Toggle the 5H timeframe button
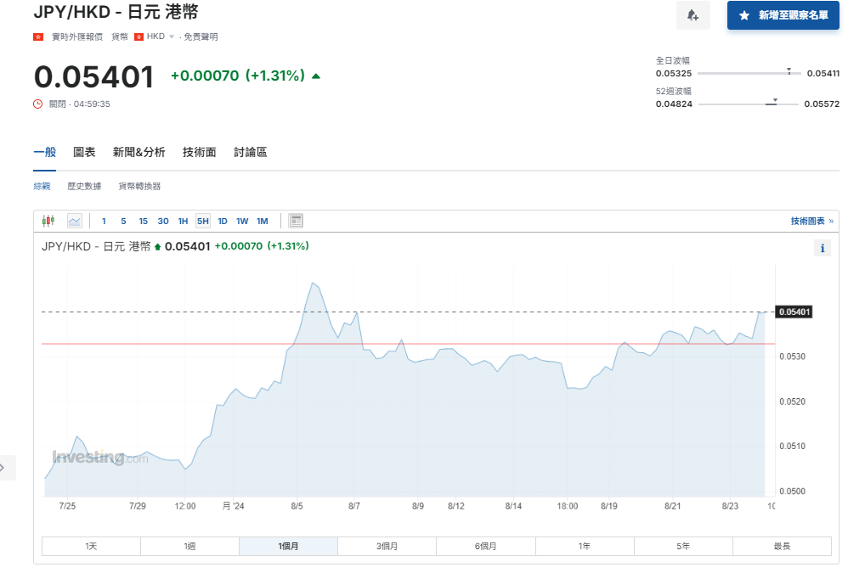The height and width of the screenshot is (573, 848). pyautogui.click(x=202, y=220)
